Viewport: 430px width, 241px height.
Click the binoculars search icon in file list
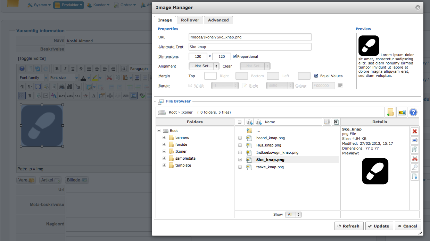tap(336, 122)
